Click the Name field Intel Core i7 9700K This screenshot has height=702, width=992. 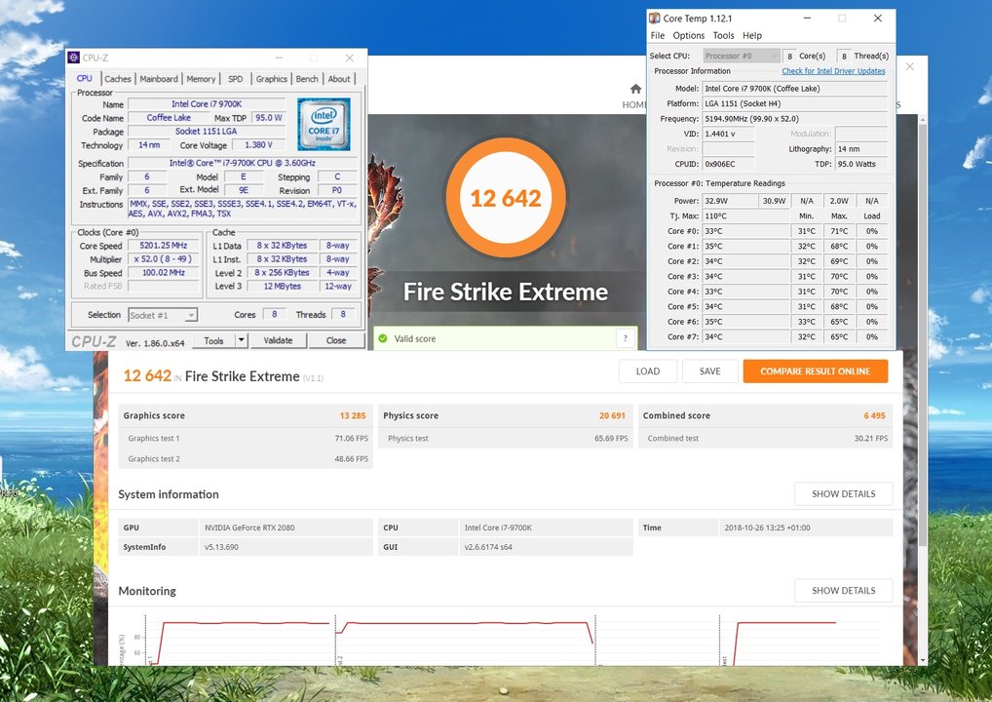pos(207,103)
